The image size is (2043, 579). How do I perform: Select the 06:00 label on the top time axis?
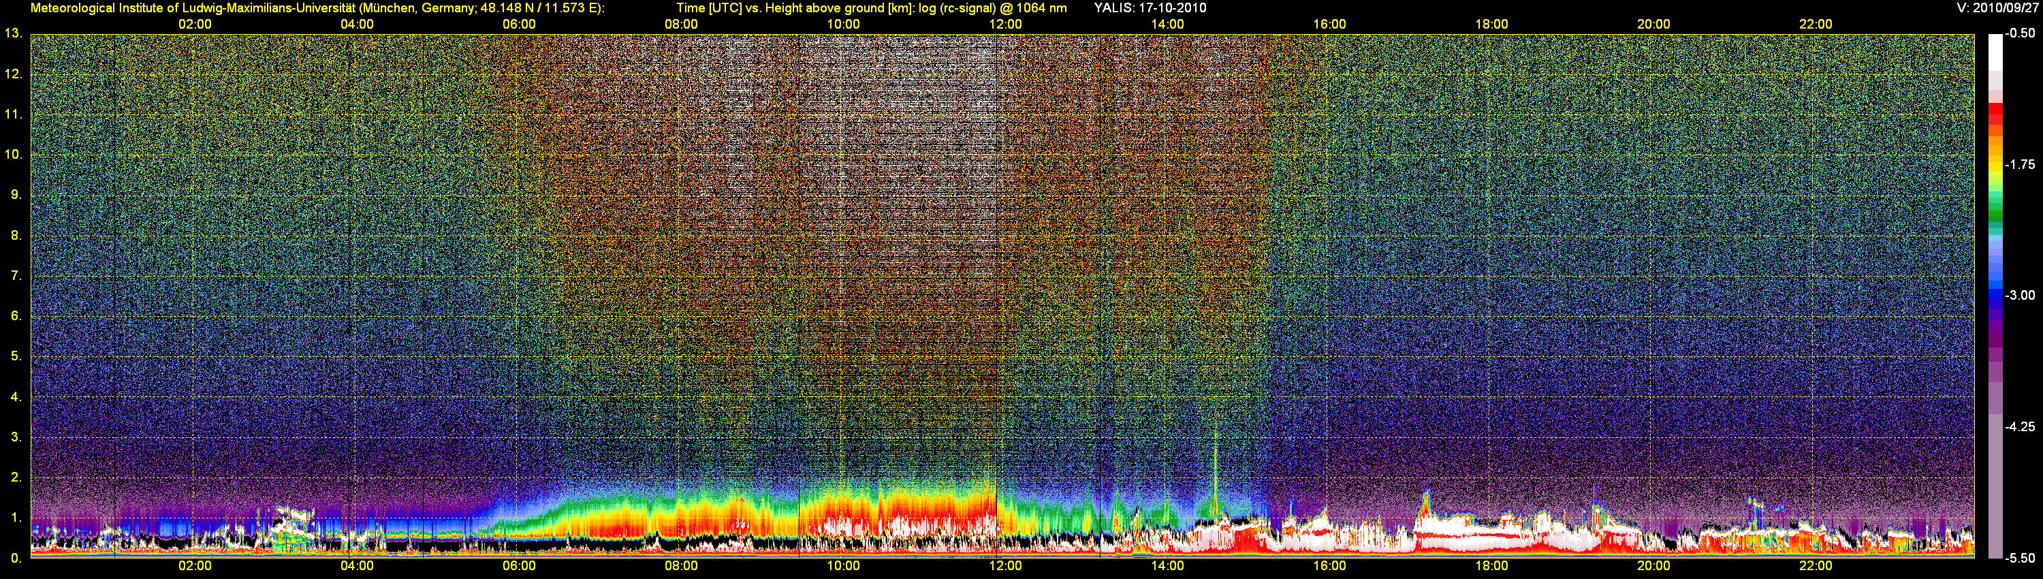[520, 25]
